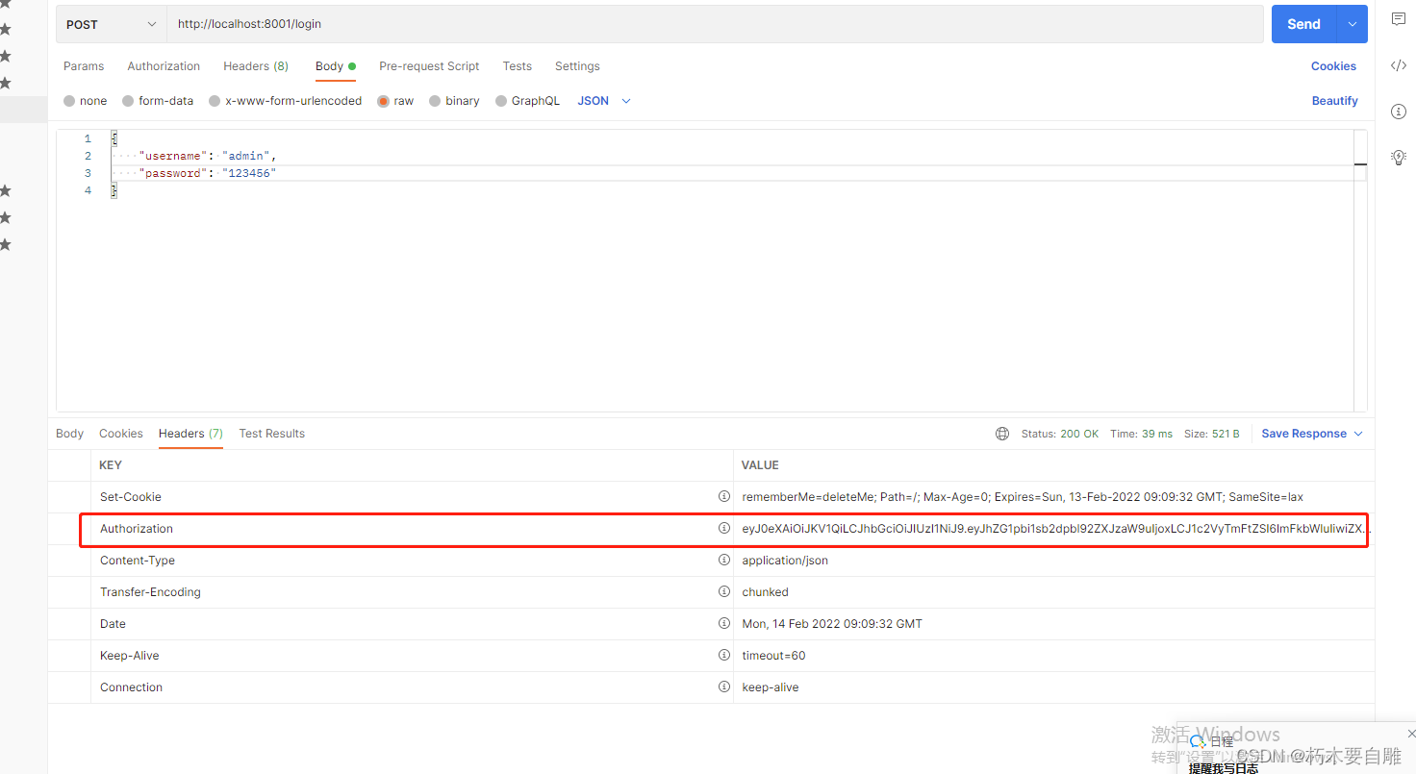Click the Send button
The height and width of the screenshot is (774, 1416).
[x=1304, y=24]
